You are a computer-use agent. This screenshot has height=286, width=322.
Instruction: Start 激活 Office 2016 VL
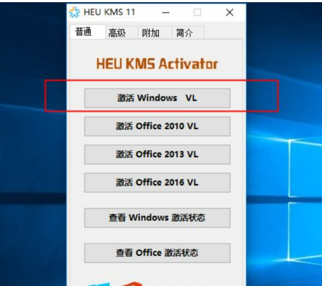coord(157,183)
